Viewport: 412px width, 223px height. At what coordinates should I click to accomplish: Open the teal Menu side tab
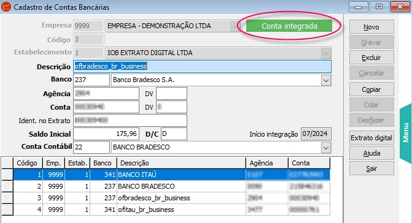point(406,133)
